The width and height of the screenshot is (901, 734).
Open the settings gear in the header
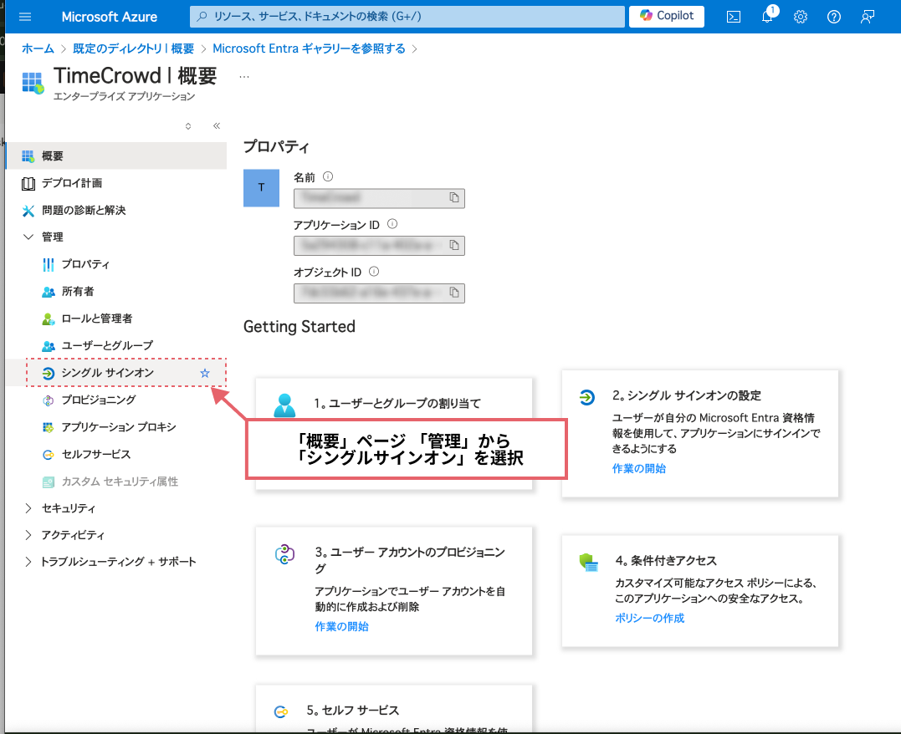click(x=801, y=17)
